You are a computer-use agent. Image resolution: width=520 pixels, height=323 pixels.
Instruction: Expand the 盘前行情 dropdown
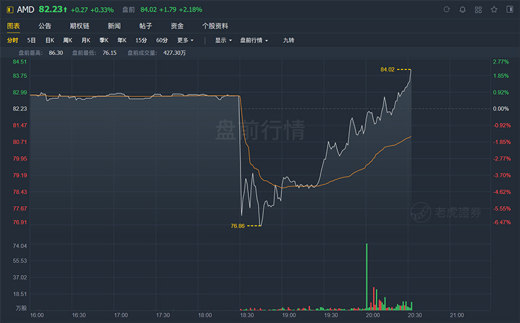click(254, 40)
